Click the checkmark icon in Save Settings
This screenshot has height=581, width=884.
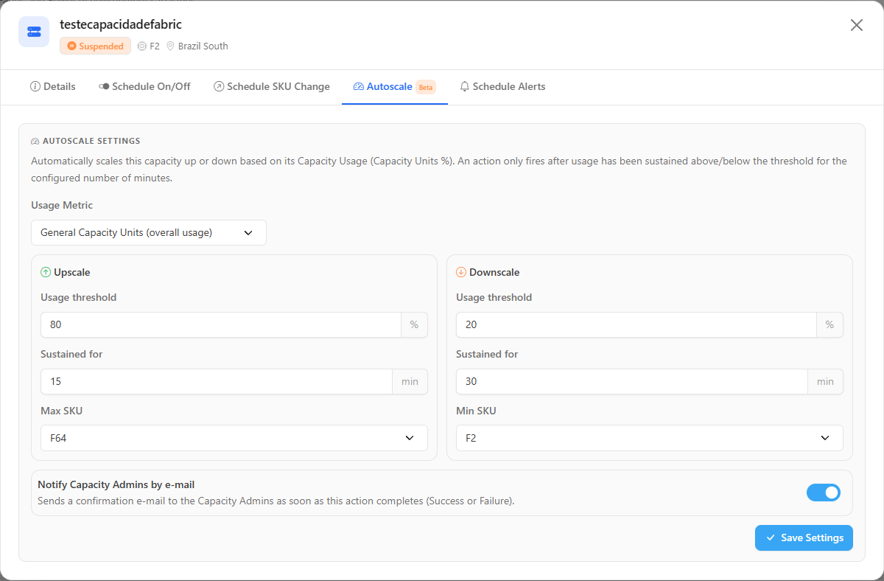(x=771, y=537)
